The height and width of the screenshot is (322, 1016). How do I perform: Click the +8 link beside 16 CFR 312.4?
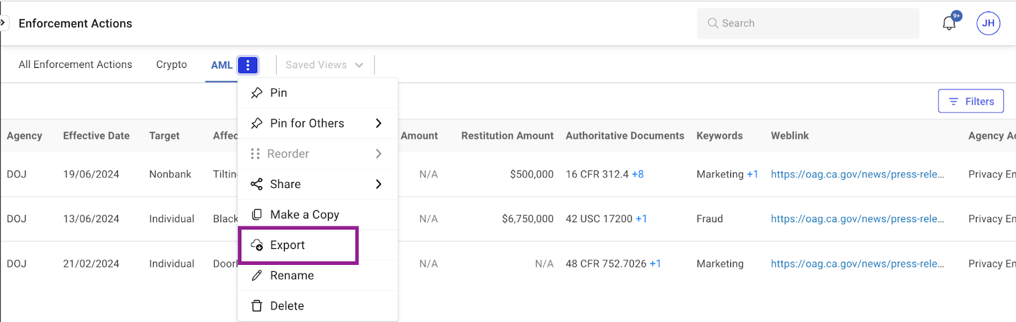point(638,174)
